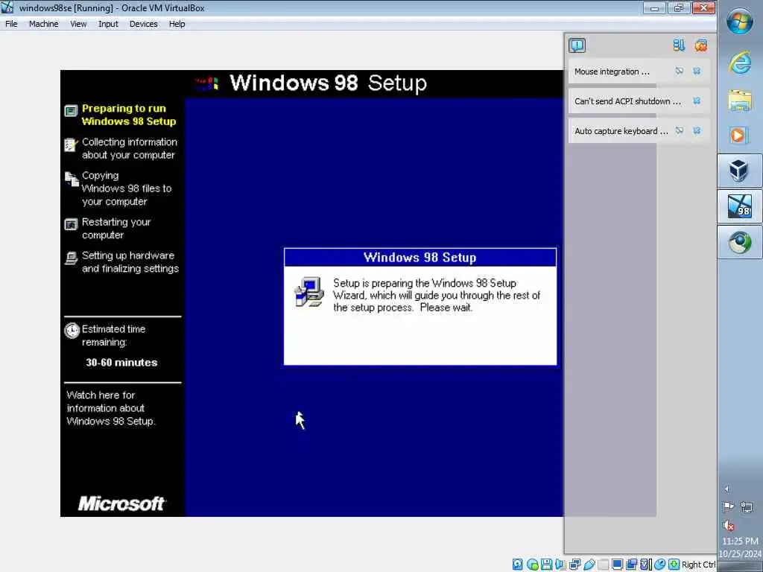Dismiss the Auto capture keyboard notification
Screen dimensions: 763x572
tap(697, 130)
